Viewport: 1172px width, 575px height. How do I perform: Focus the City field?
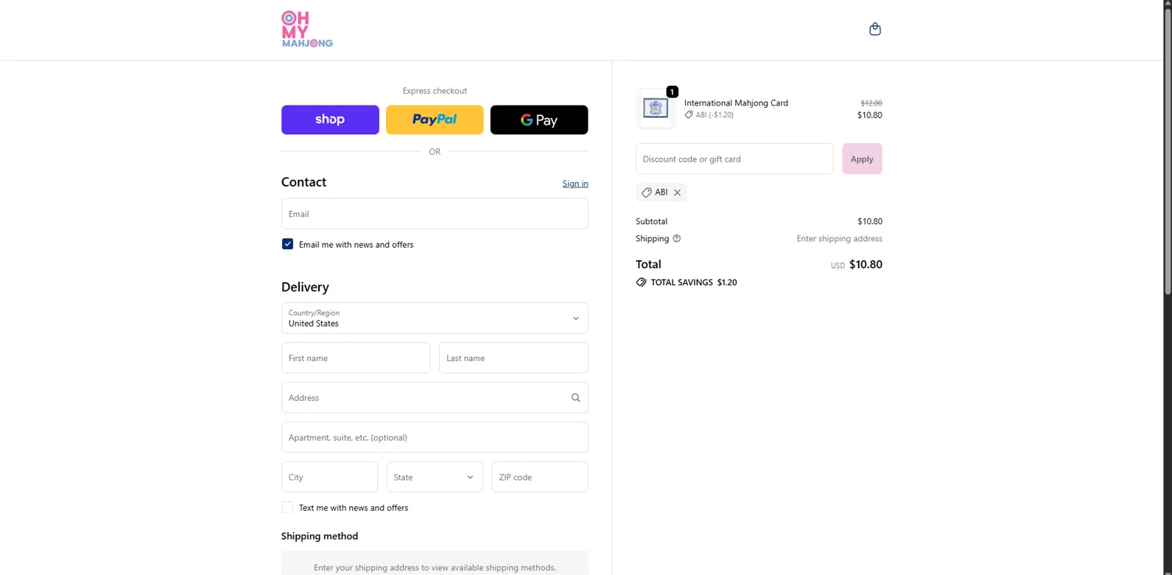pyautogui.click(x=329, y=477)
